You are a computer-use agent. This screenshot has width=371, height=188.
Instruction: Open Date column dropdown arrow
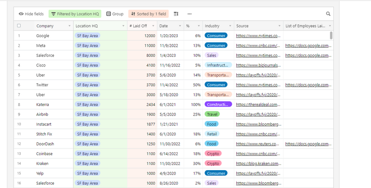pos(180,26)
